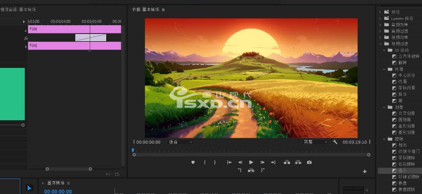The image size is (422, 194).
Task: Expand the 音频过渡 folder
Action: [380, 31]
